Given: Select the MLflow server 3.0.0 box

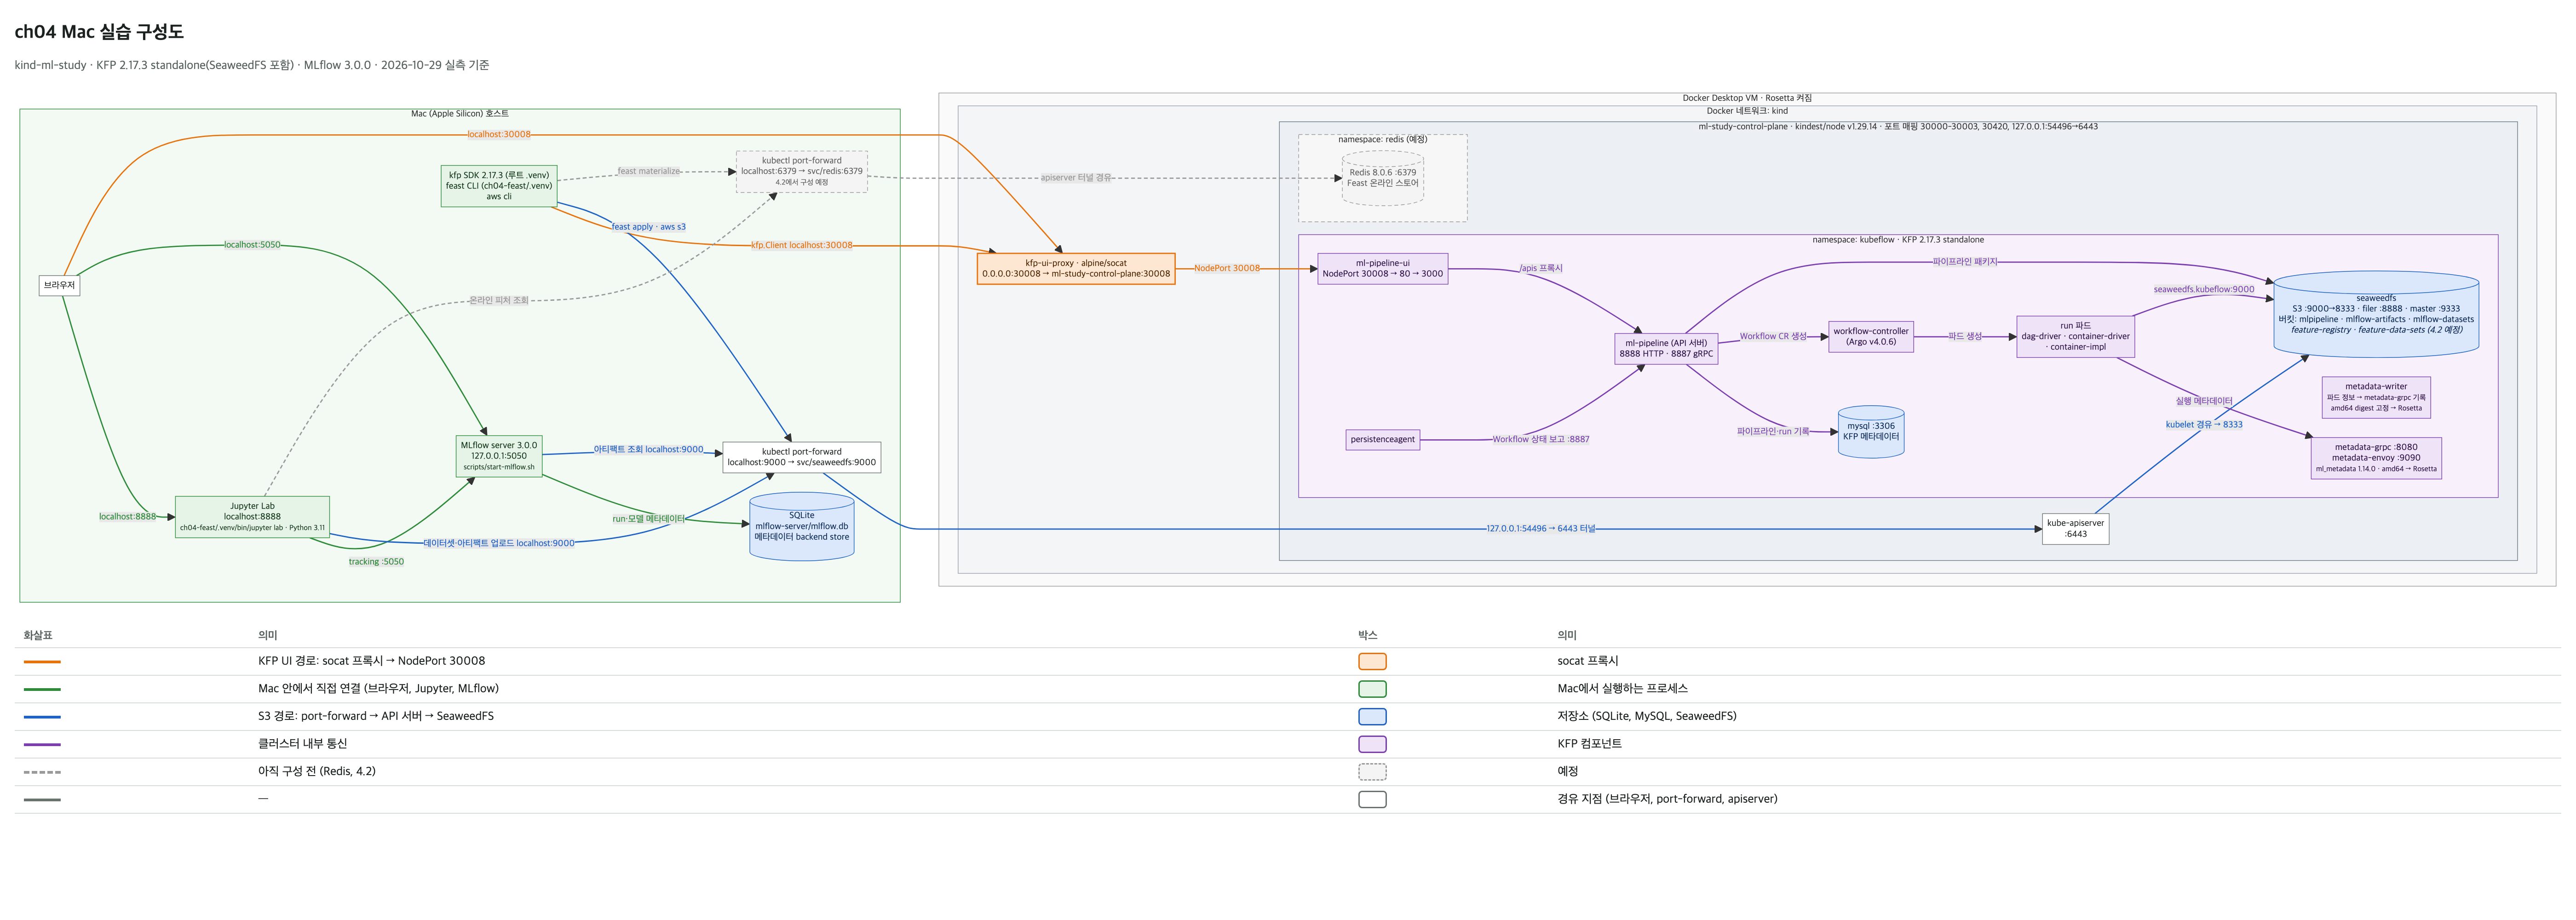Looking at the screenshot, I should click(499, 456).
